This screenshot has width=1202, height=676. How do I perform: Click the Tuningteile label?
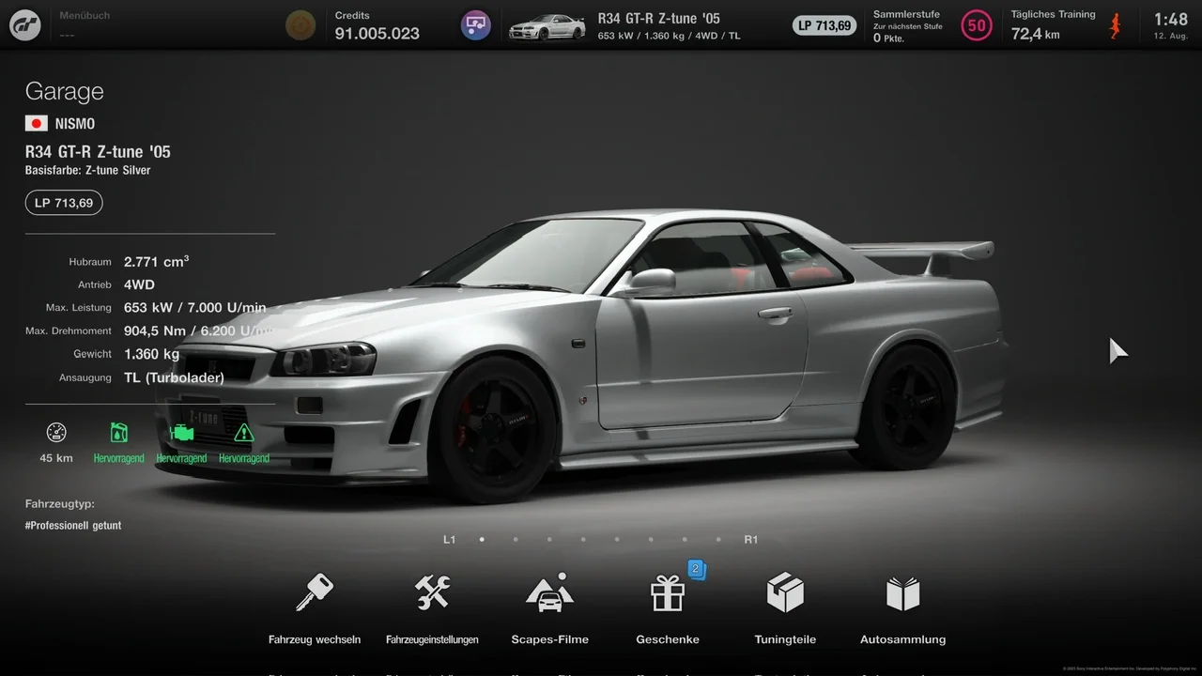click(x=785, y=639)
